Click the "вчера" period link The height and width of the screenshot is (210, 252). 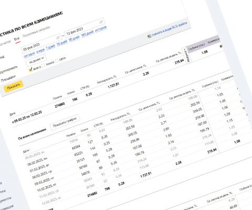point(40,50)
